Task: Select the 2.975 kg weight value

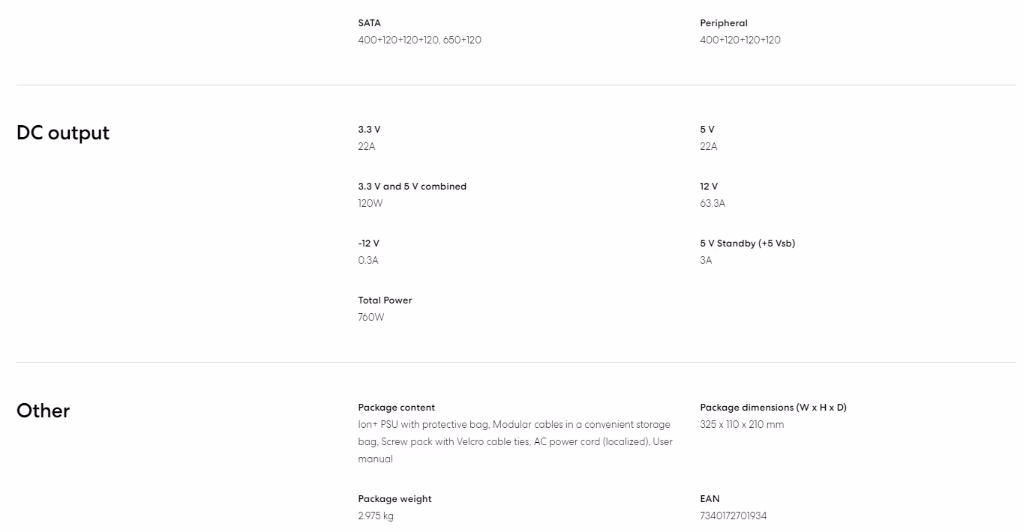Action: (x=376, y=516)
